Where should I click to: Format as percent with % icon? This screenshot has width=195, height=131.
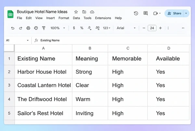pyautogui.click(x=82, y=28)
